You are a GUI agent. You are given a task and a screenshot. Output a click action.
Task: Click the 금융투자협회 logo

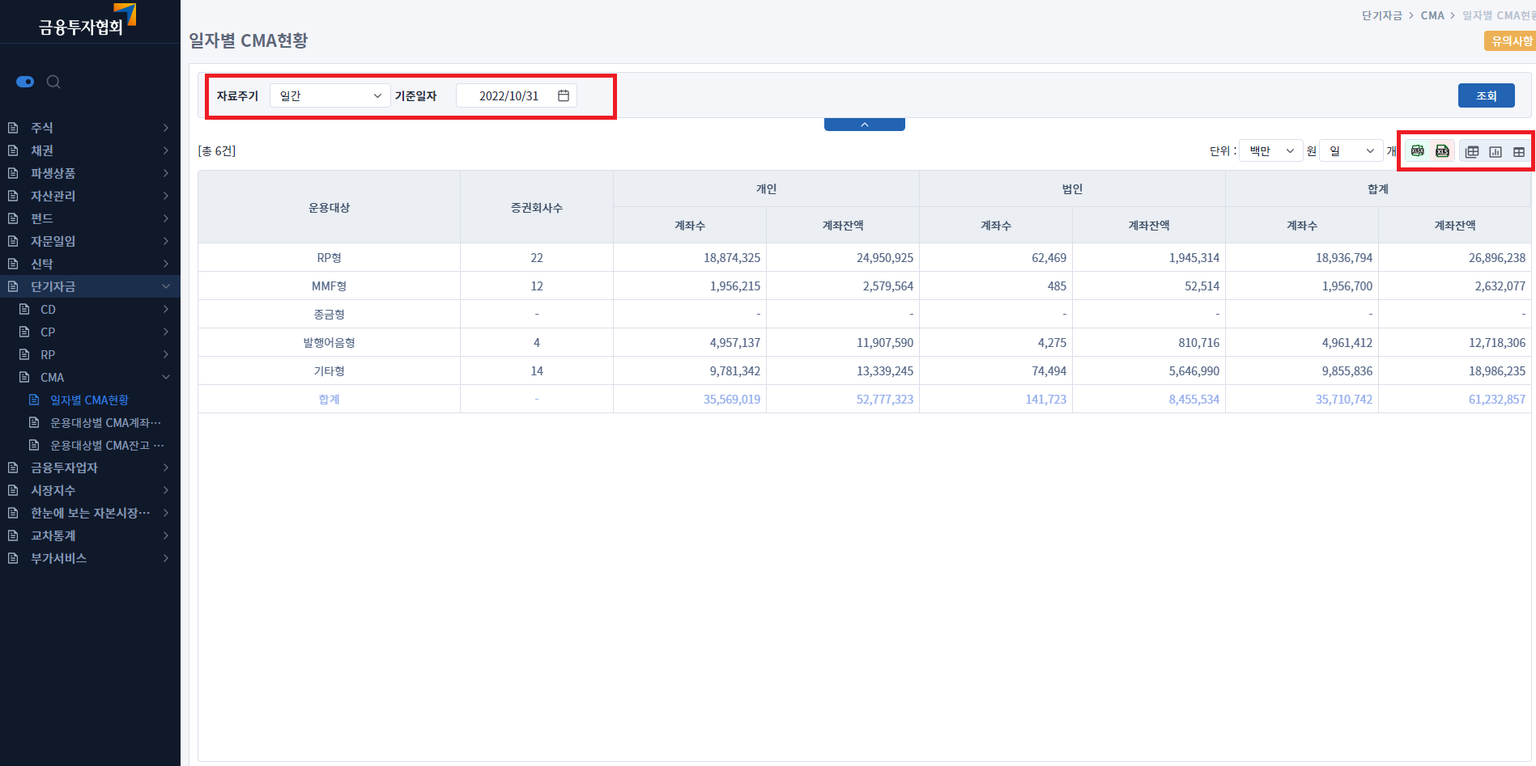pyautogui.click(x=87, y=20)
